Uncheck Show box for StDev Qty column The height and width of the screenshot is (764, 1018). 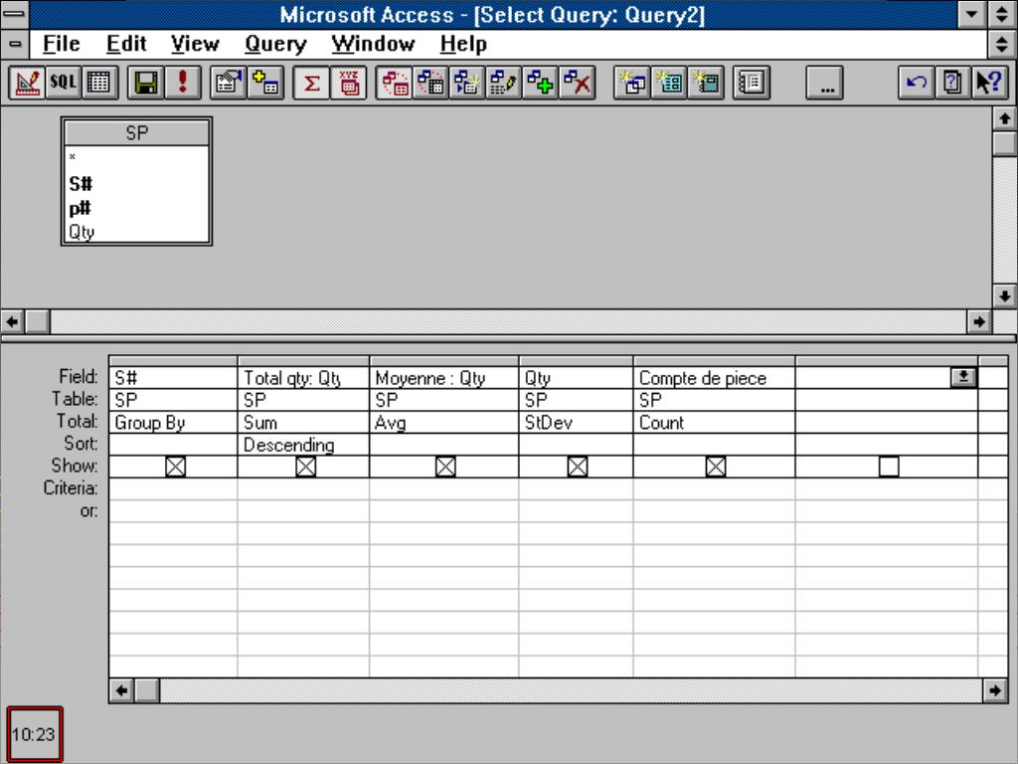(x=578, y=467)
